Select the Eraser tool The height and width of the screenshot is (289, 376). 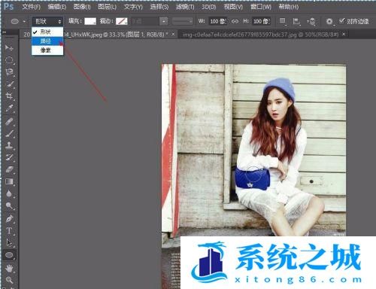pos(9,169)
